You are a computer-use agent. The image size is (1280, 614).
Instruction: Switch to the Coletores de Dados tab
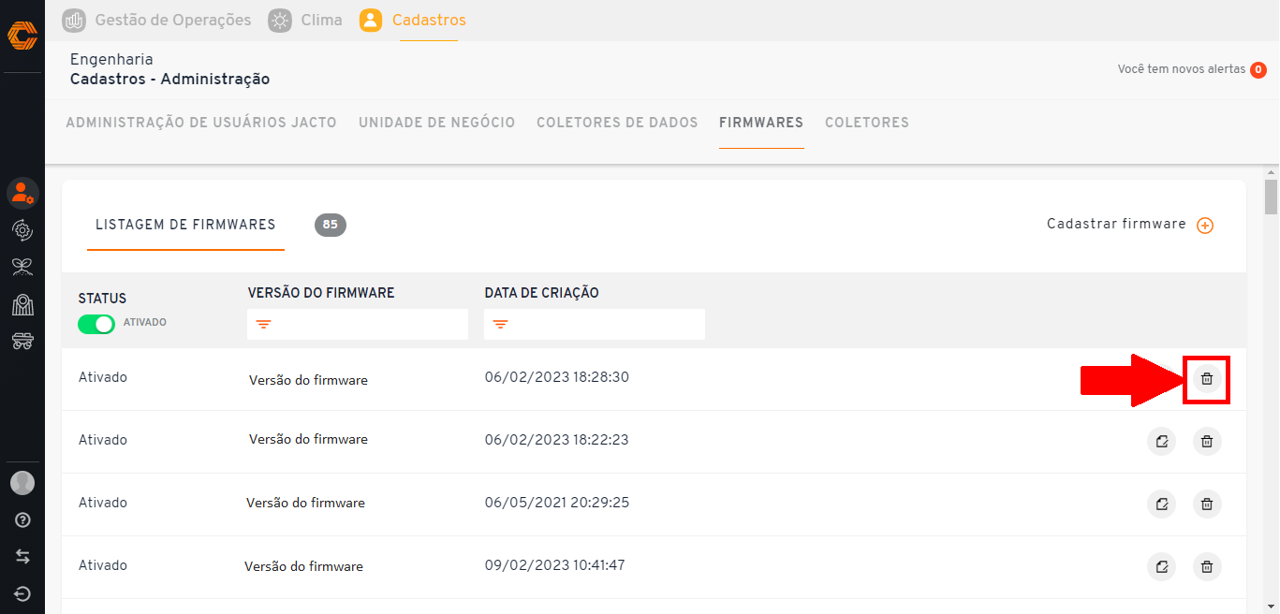point(617,123)
